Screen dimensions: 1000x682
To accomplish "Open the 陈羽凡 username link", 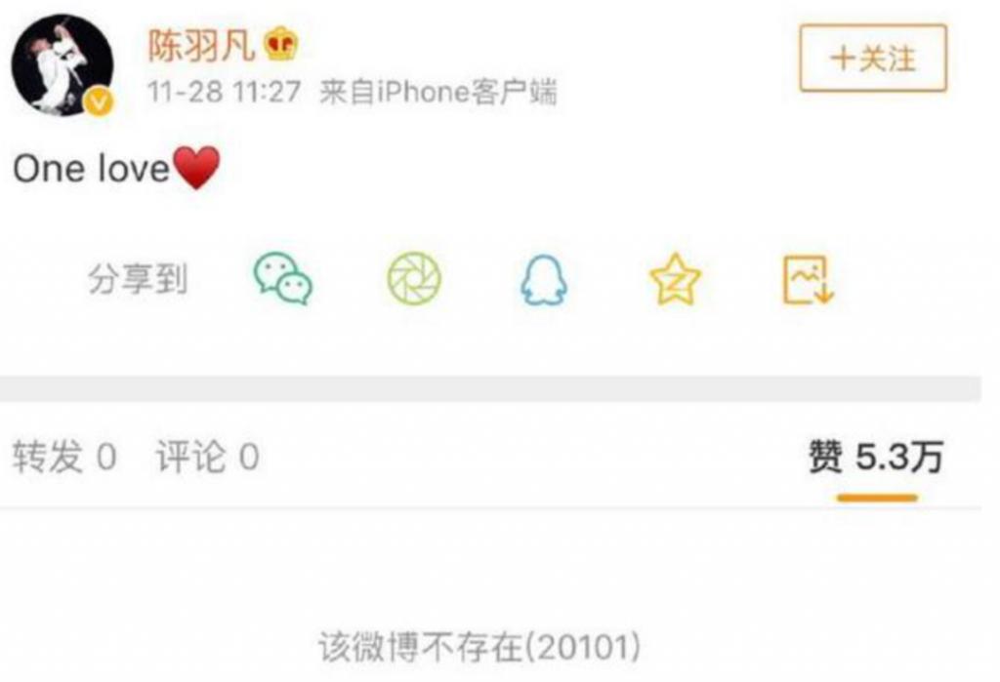I will coord(201,45).
